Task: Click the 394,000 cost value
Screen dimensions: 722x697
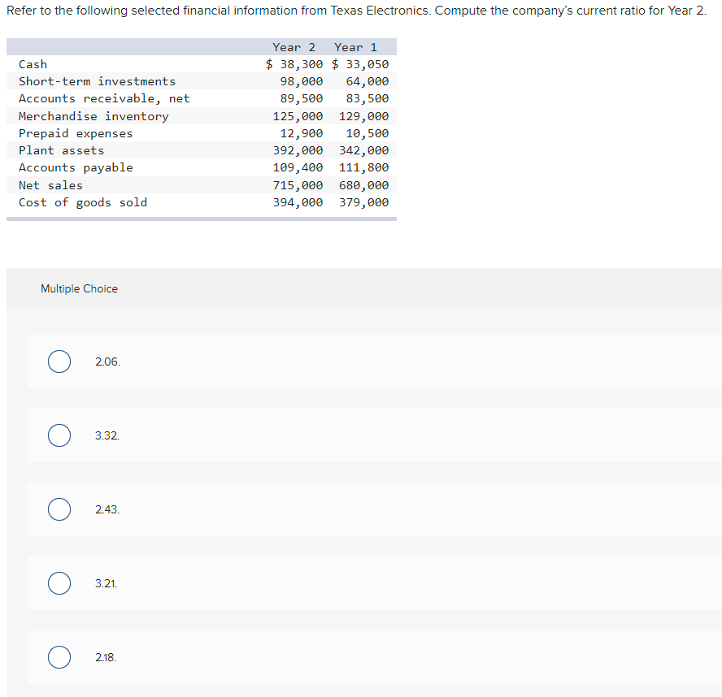Action: pyautogui.click(x=298, y=202)
